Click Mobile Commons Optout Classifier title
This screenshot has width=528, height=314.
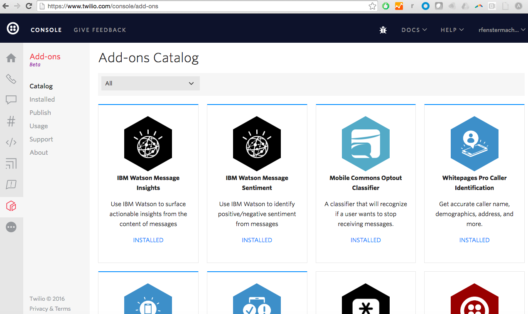pos(366,183)
